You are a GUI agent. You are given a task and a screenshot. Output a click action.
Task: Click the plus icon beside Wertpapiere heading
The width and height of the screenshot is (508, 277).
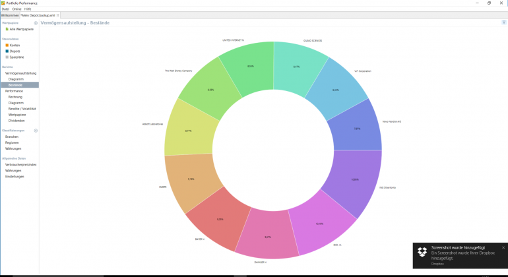(36, 23)
